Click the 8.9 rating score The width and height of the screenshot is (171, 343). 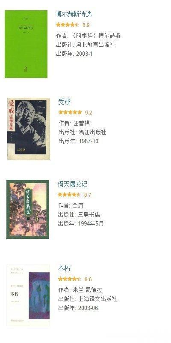click(86, 25)
